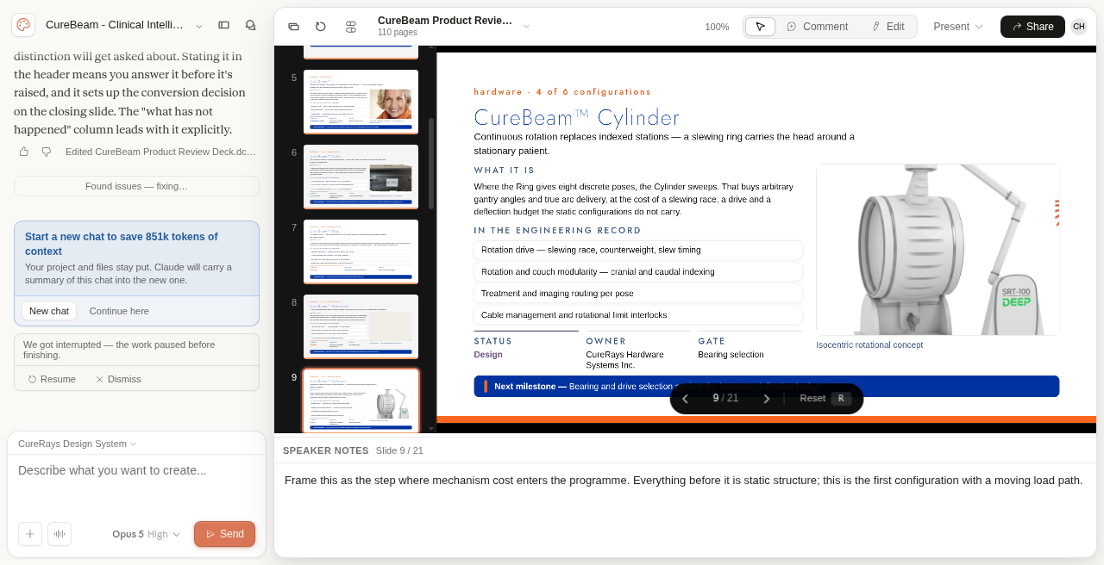
Task: Click the cylinder device concept image
Action: [938, 250]
